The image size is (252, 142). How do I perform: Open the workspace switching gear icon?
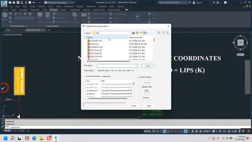click(213, 131)
